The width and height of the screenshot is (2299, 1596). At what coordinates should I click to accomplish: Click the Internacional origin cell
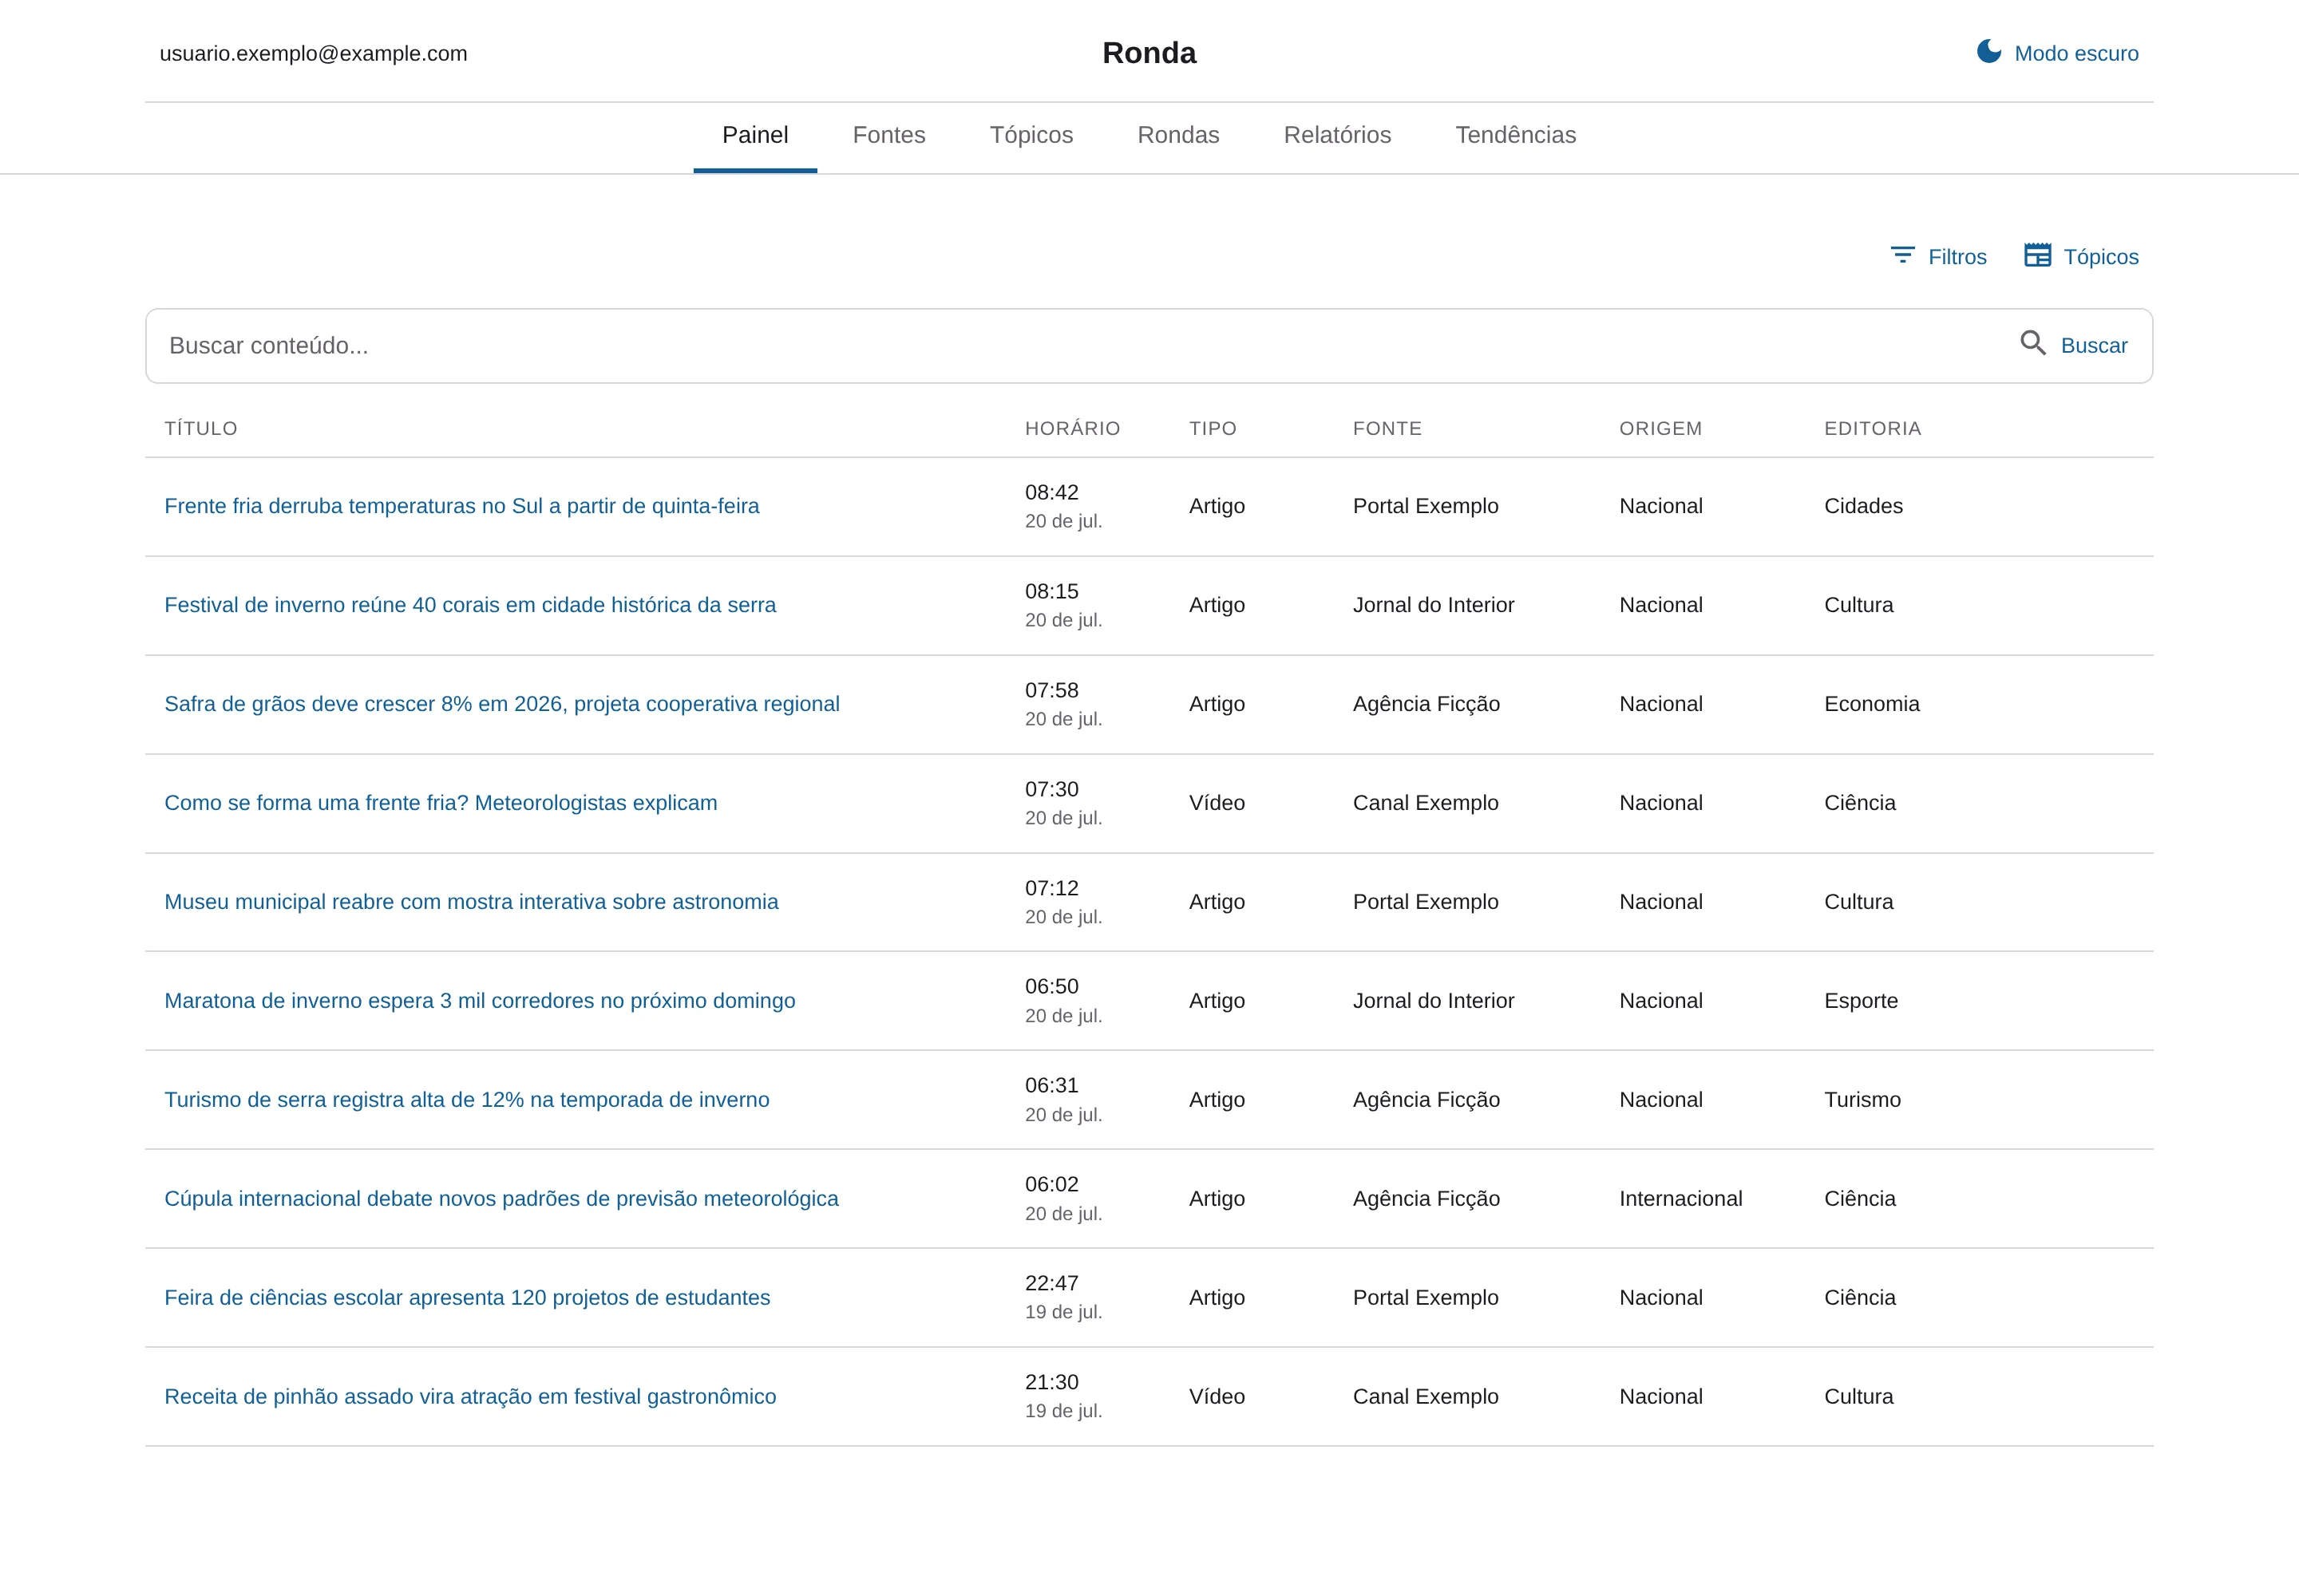[x=1680, y=1199]
